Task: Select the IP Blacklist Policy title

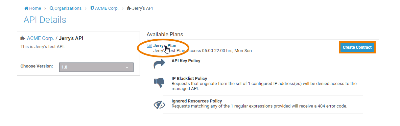Action: (x=189, y=79)
